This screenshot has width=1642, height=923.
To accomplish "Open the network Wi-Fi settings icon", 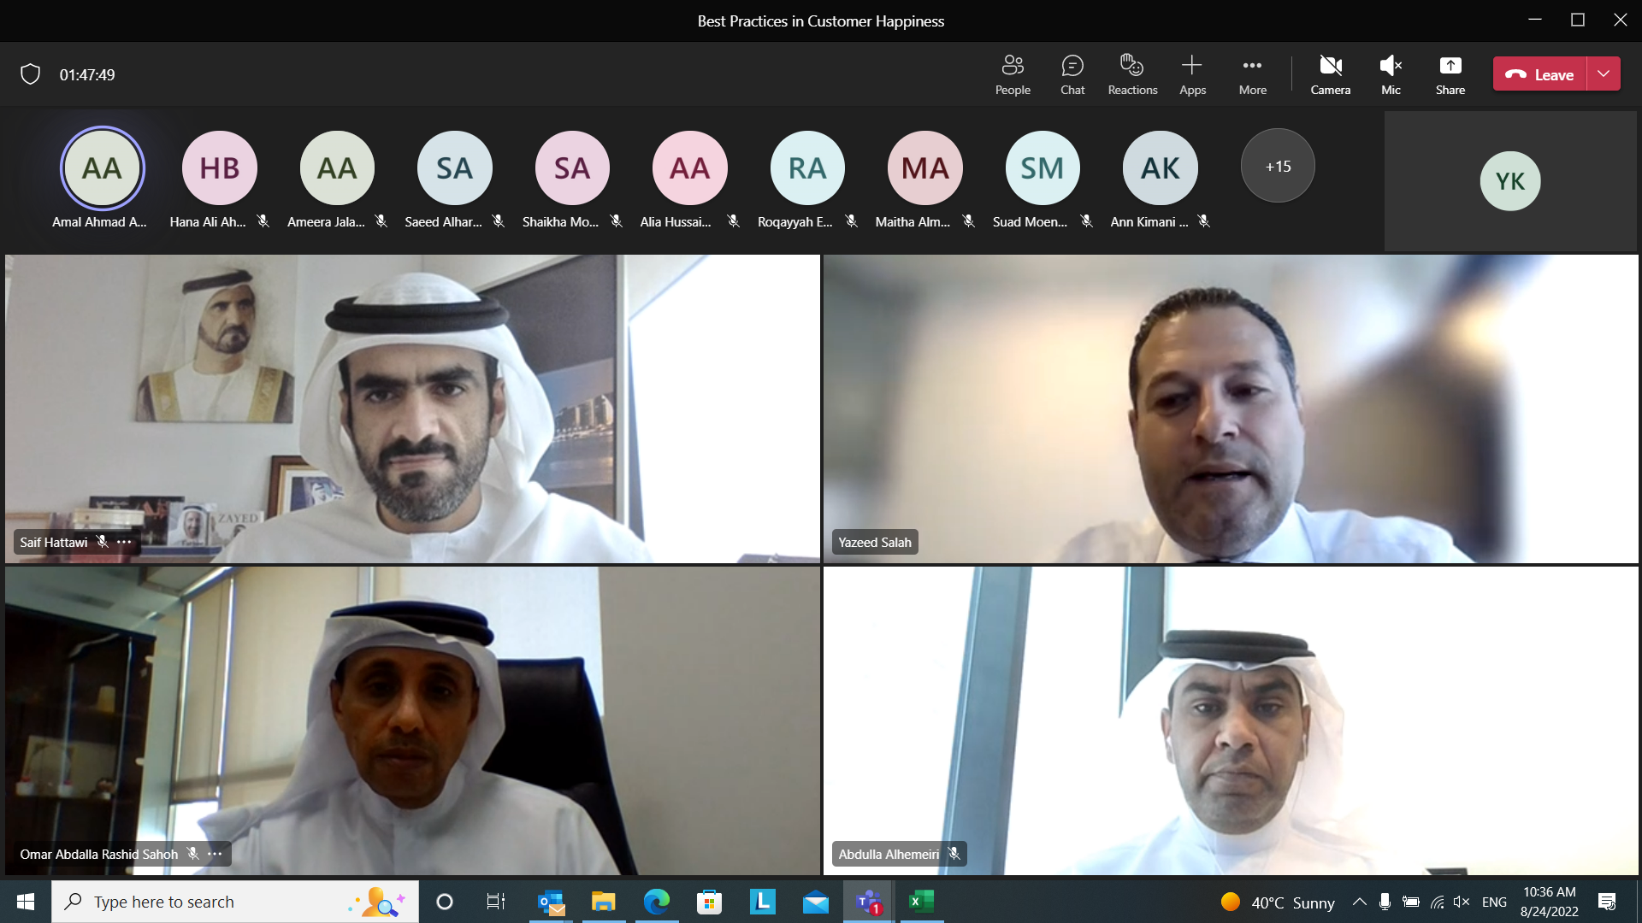I will click(x=1438, y=902).
